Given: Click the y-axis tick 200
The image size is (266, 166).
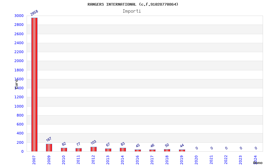Looking at the screenshot, I should click(x=20, y=142).
